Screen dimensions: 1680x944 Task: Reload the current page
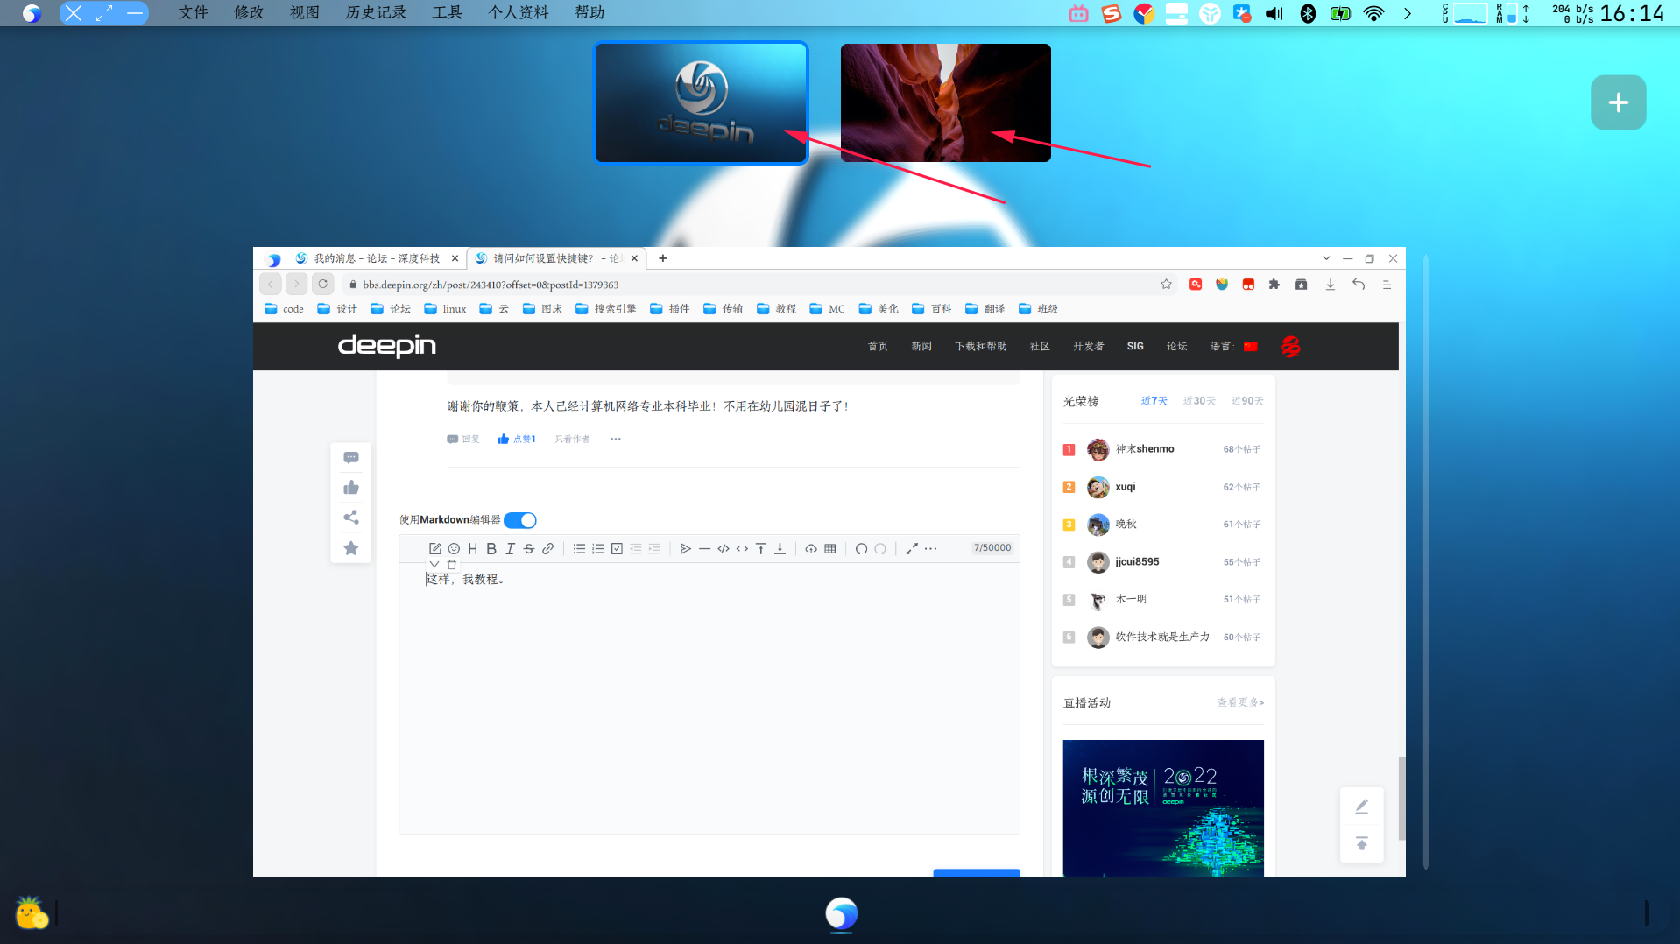(x=323, y=284)
